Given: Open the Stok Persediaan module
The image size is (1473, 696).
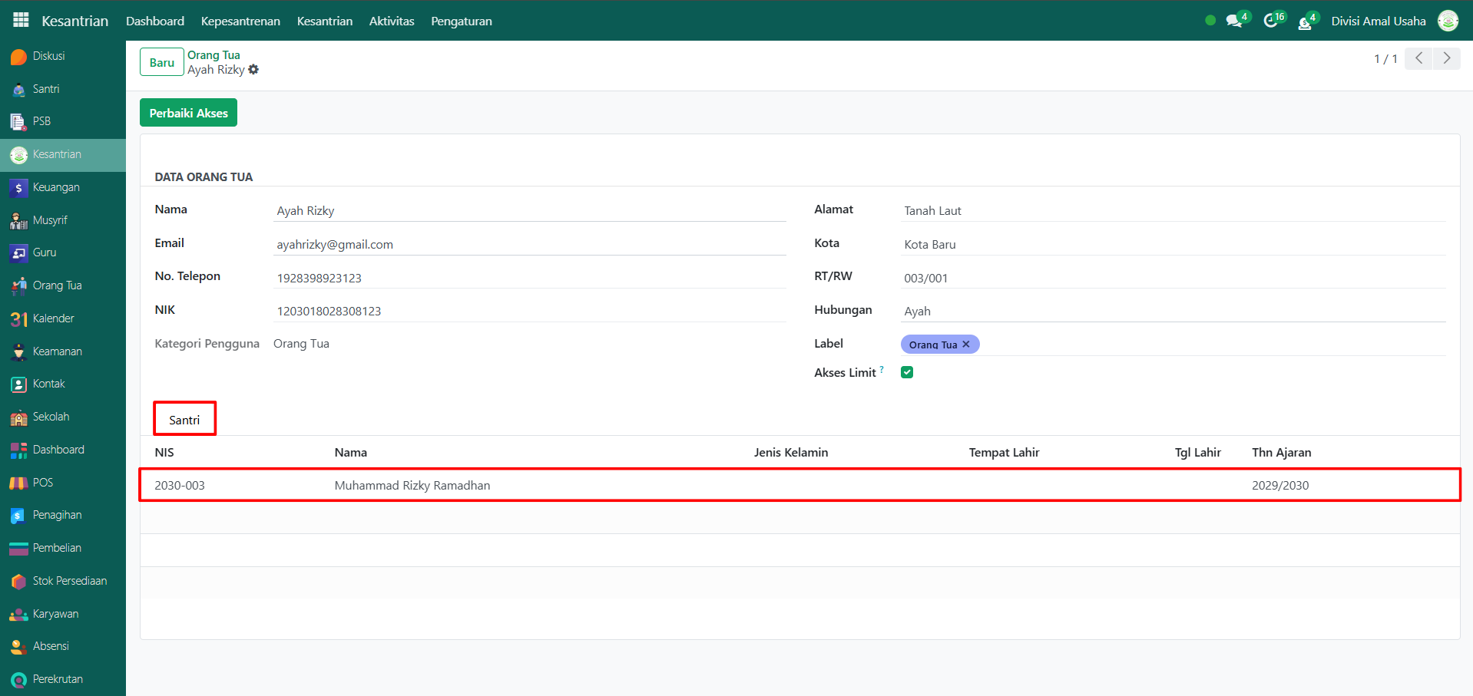Looking at the screenshot, I should coord(69,581).
